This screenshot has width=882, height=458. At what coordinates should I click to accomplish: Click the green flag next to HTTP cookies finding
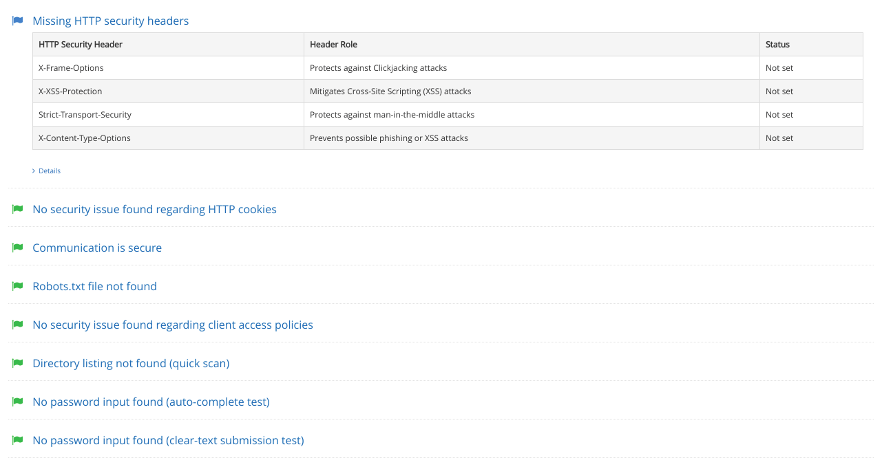click(17, 209)
